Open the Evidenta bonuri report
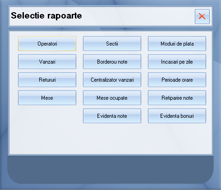Screen dimensions: 221x190 (x=177, y=116)
